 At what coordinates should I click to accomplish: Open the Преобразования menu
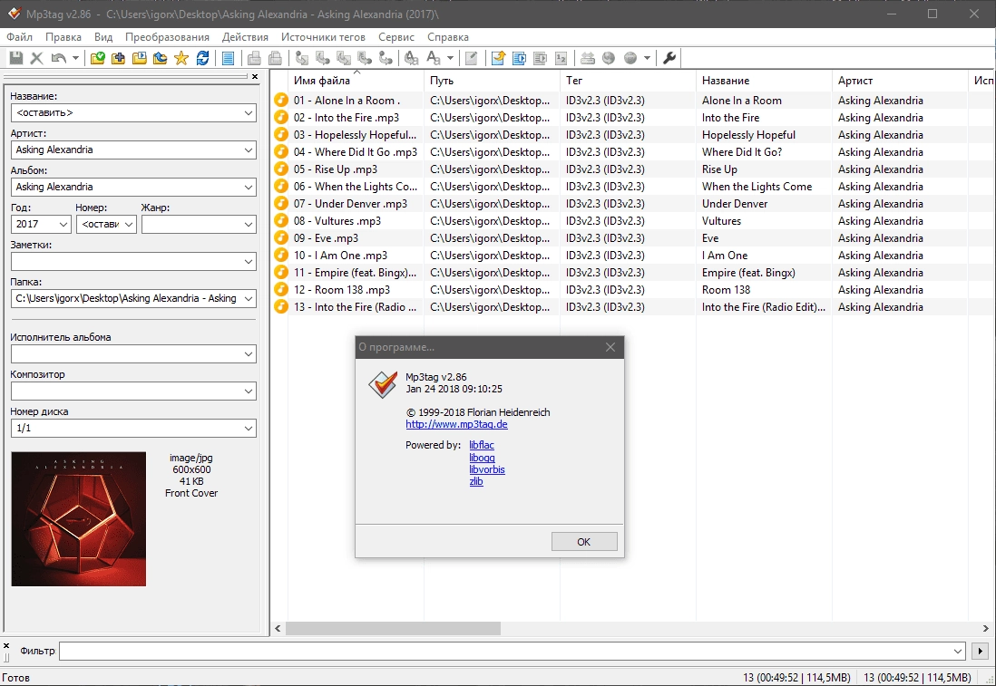click(167, 37)
